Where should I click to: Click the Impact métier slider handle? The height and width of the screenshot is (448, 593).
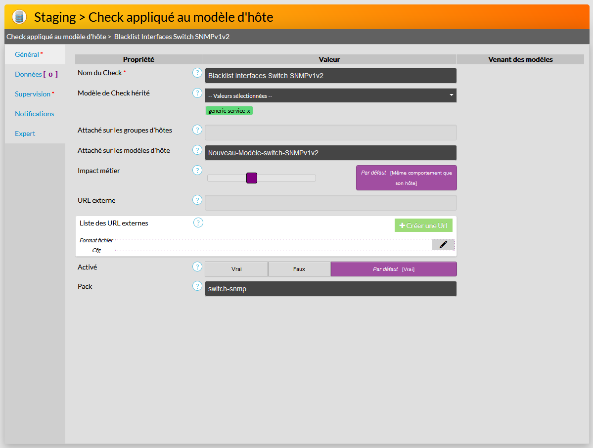[252, 178]
